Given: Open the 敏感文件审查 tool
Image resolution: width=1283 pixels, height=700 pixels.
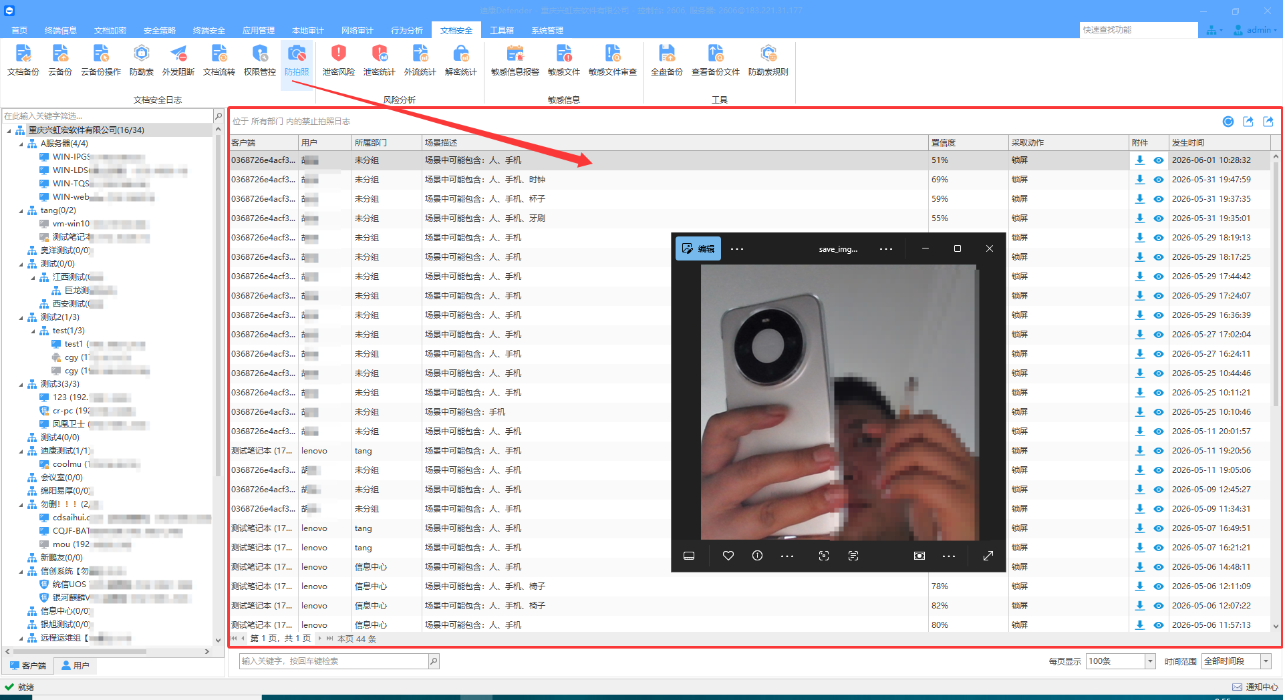Looking at the screenshot, I should click(x=613, y=60).
